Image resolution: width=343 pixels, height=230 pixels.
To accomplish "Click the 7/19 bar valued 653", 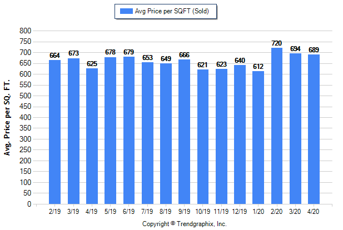I will [x=147, y=133].
